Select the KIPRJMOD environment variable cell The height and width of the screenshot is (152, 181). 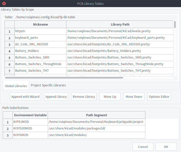pos(30,122)
